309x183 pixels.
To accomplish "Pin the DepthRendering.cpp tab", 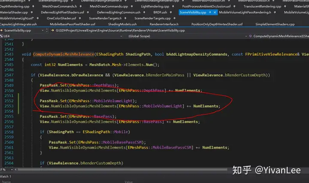I will click(x=33, y=6).
